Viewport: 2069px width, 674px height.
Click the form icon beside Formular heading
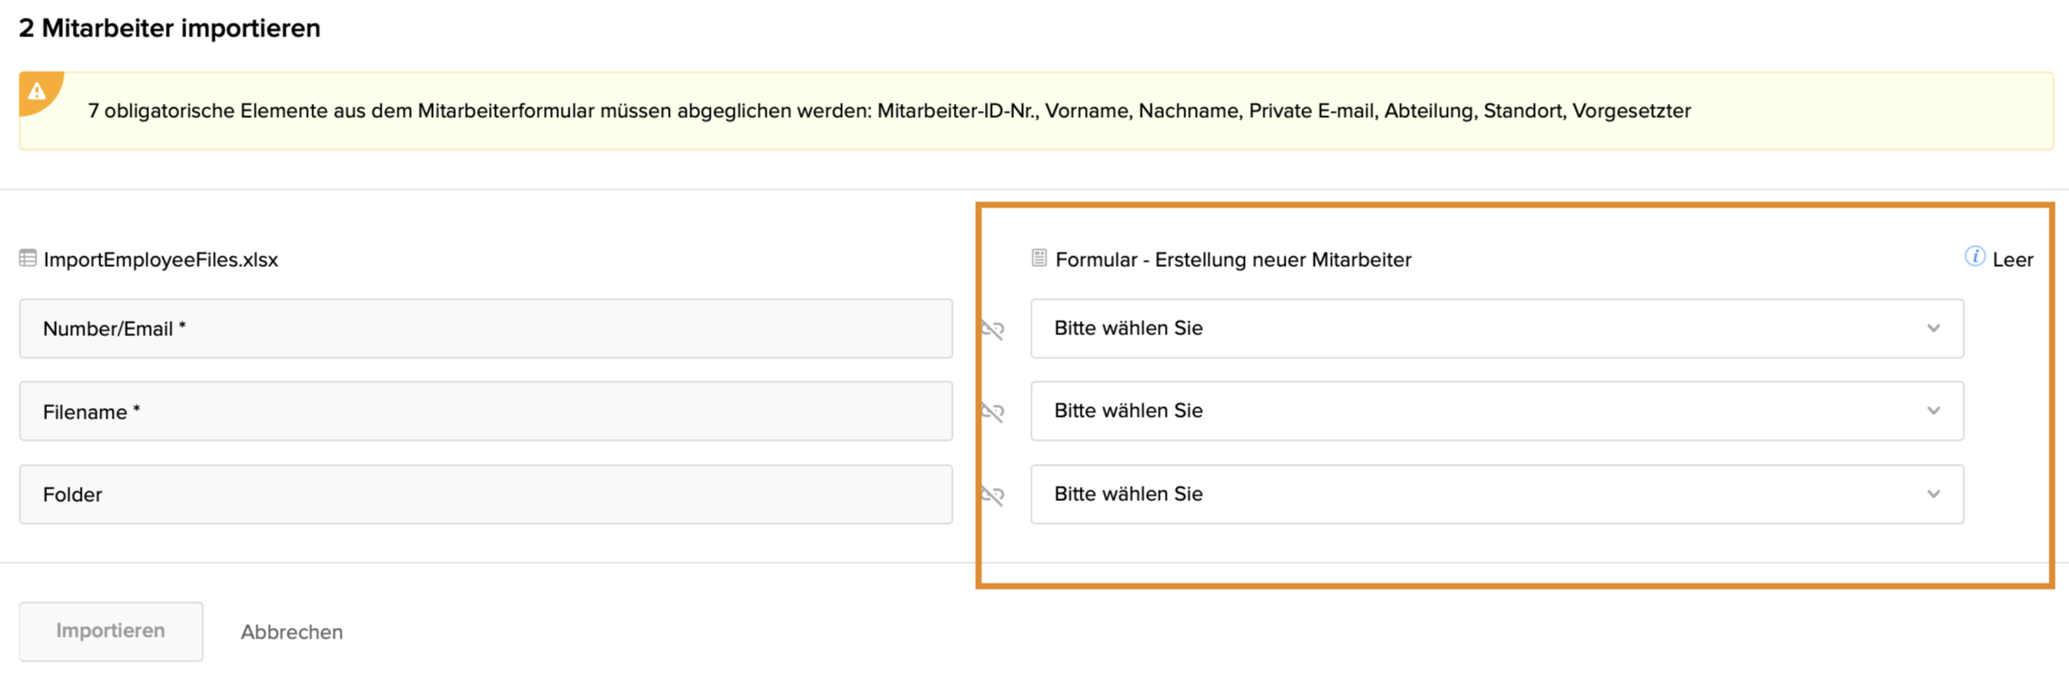(1039, 258)
